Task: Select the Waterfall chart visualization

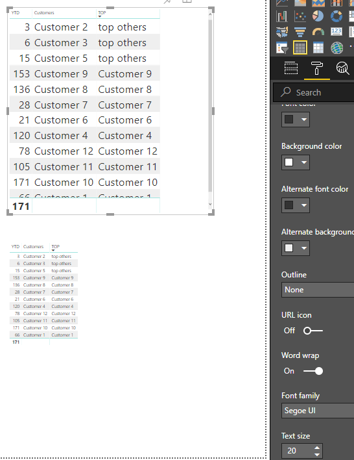Action: (x=281, y=16)
